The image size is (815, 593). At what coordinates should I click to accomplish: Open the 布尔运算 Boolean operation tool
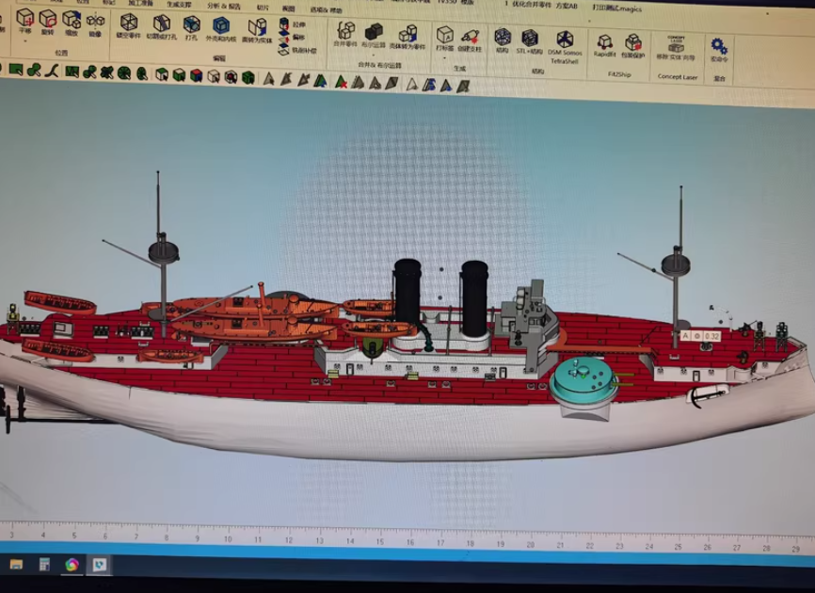374,36
